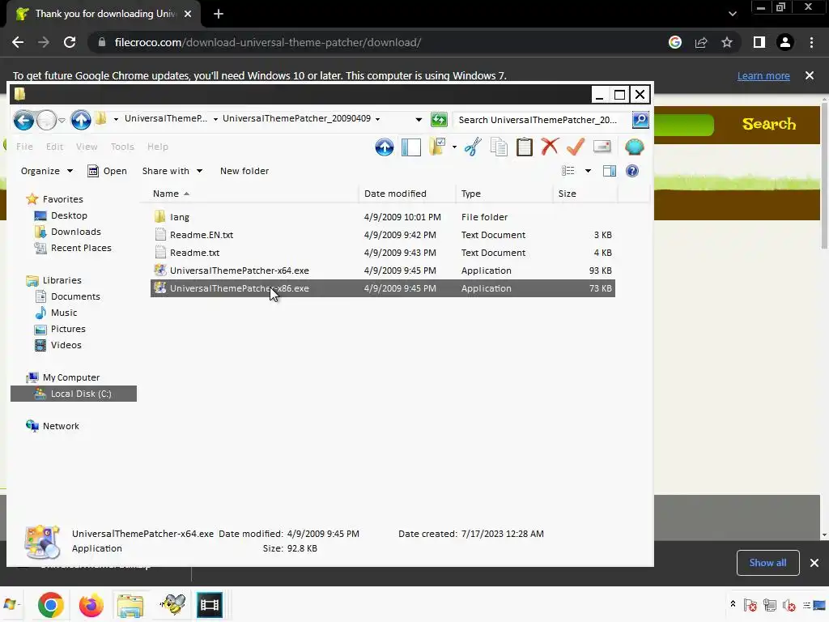Reload the Chrome page
This screenshot has height=622, width=829.
(x=70, y=42)
